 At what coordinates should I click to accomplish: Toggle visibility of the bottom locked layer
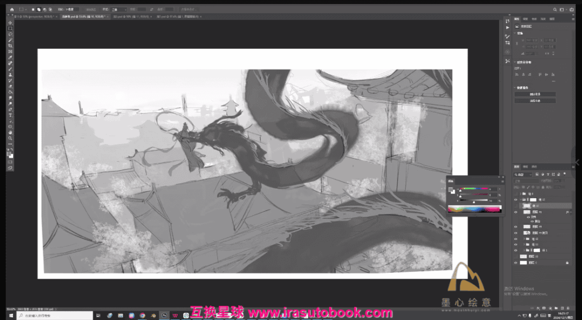pyautogui.click(x=516, y=263)
